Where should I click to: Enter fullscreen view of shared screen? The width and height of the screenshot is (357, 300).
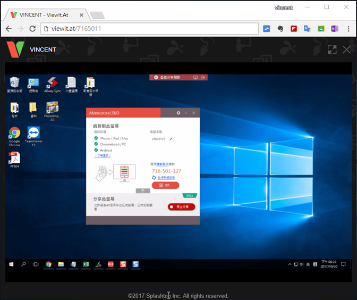tap(332, 49)
